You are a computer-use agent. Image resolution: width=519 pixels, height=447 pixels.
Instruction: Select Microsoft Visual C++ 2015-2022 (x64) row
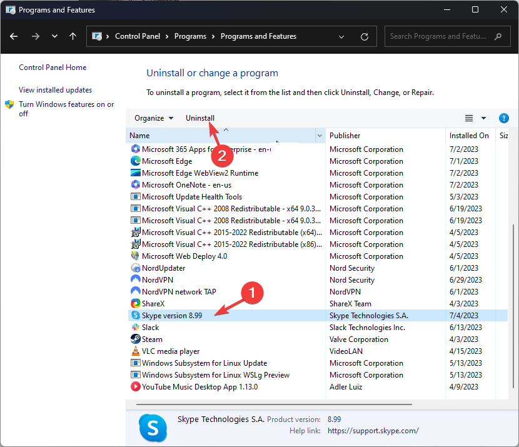pyautogui.click(x=318, y=233)
